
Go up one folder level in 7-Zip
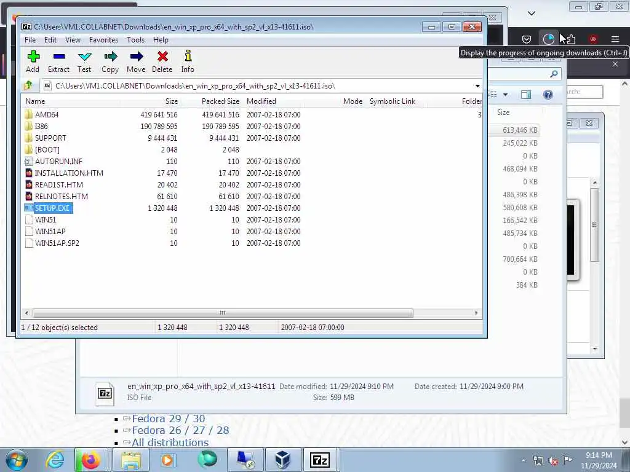pyautogui.click(x=28, y=85)
